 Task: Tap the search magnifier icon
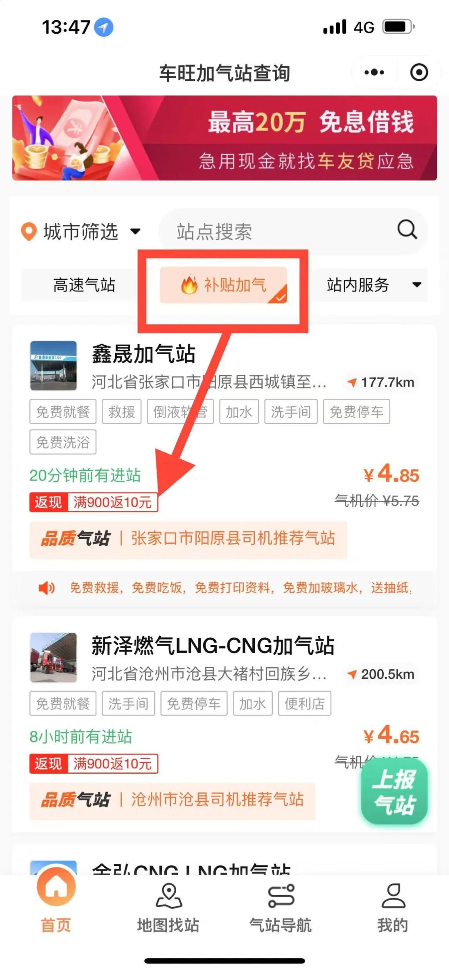407,229
